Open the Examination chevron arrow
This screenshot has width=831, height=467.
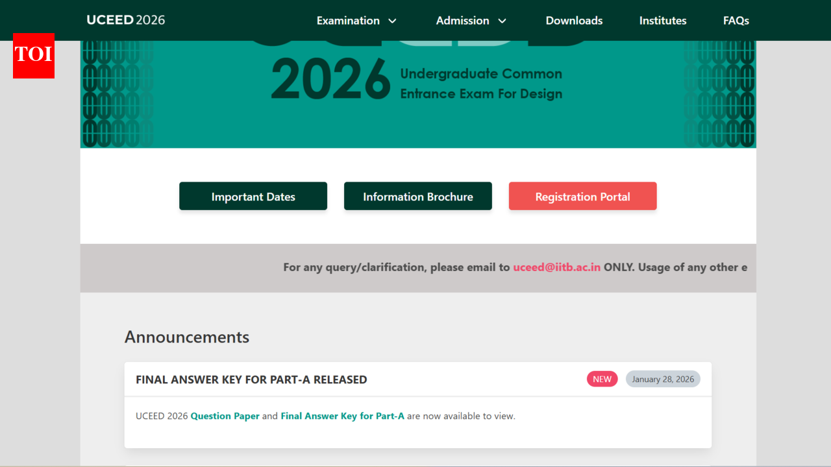pos(392,21)
